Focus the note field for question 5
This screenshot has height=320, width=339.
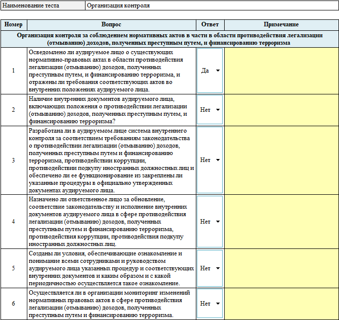(281, 268)
